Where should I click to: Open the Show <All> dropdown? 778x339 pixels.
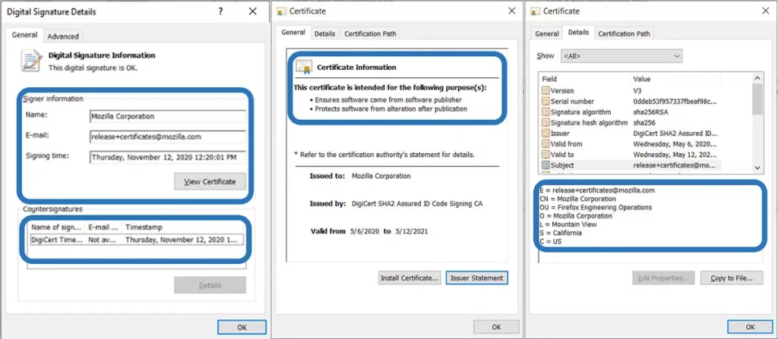[621, 56]
